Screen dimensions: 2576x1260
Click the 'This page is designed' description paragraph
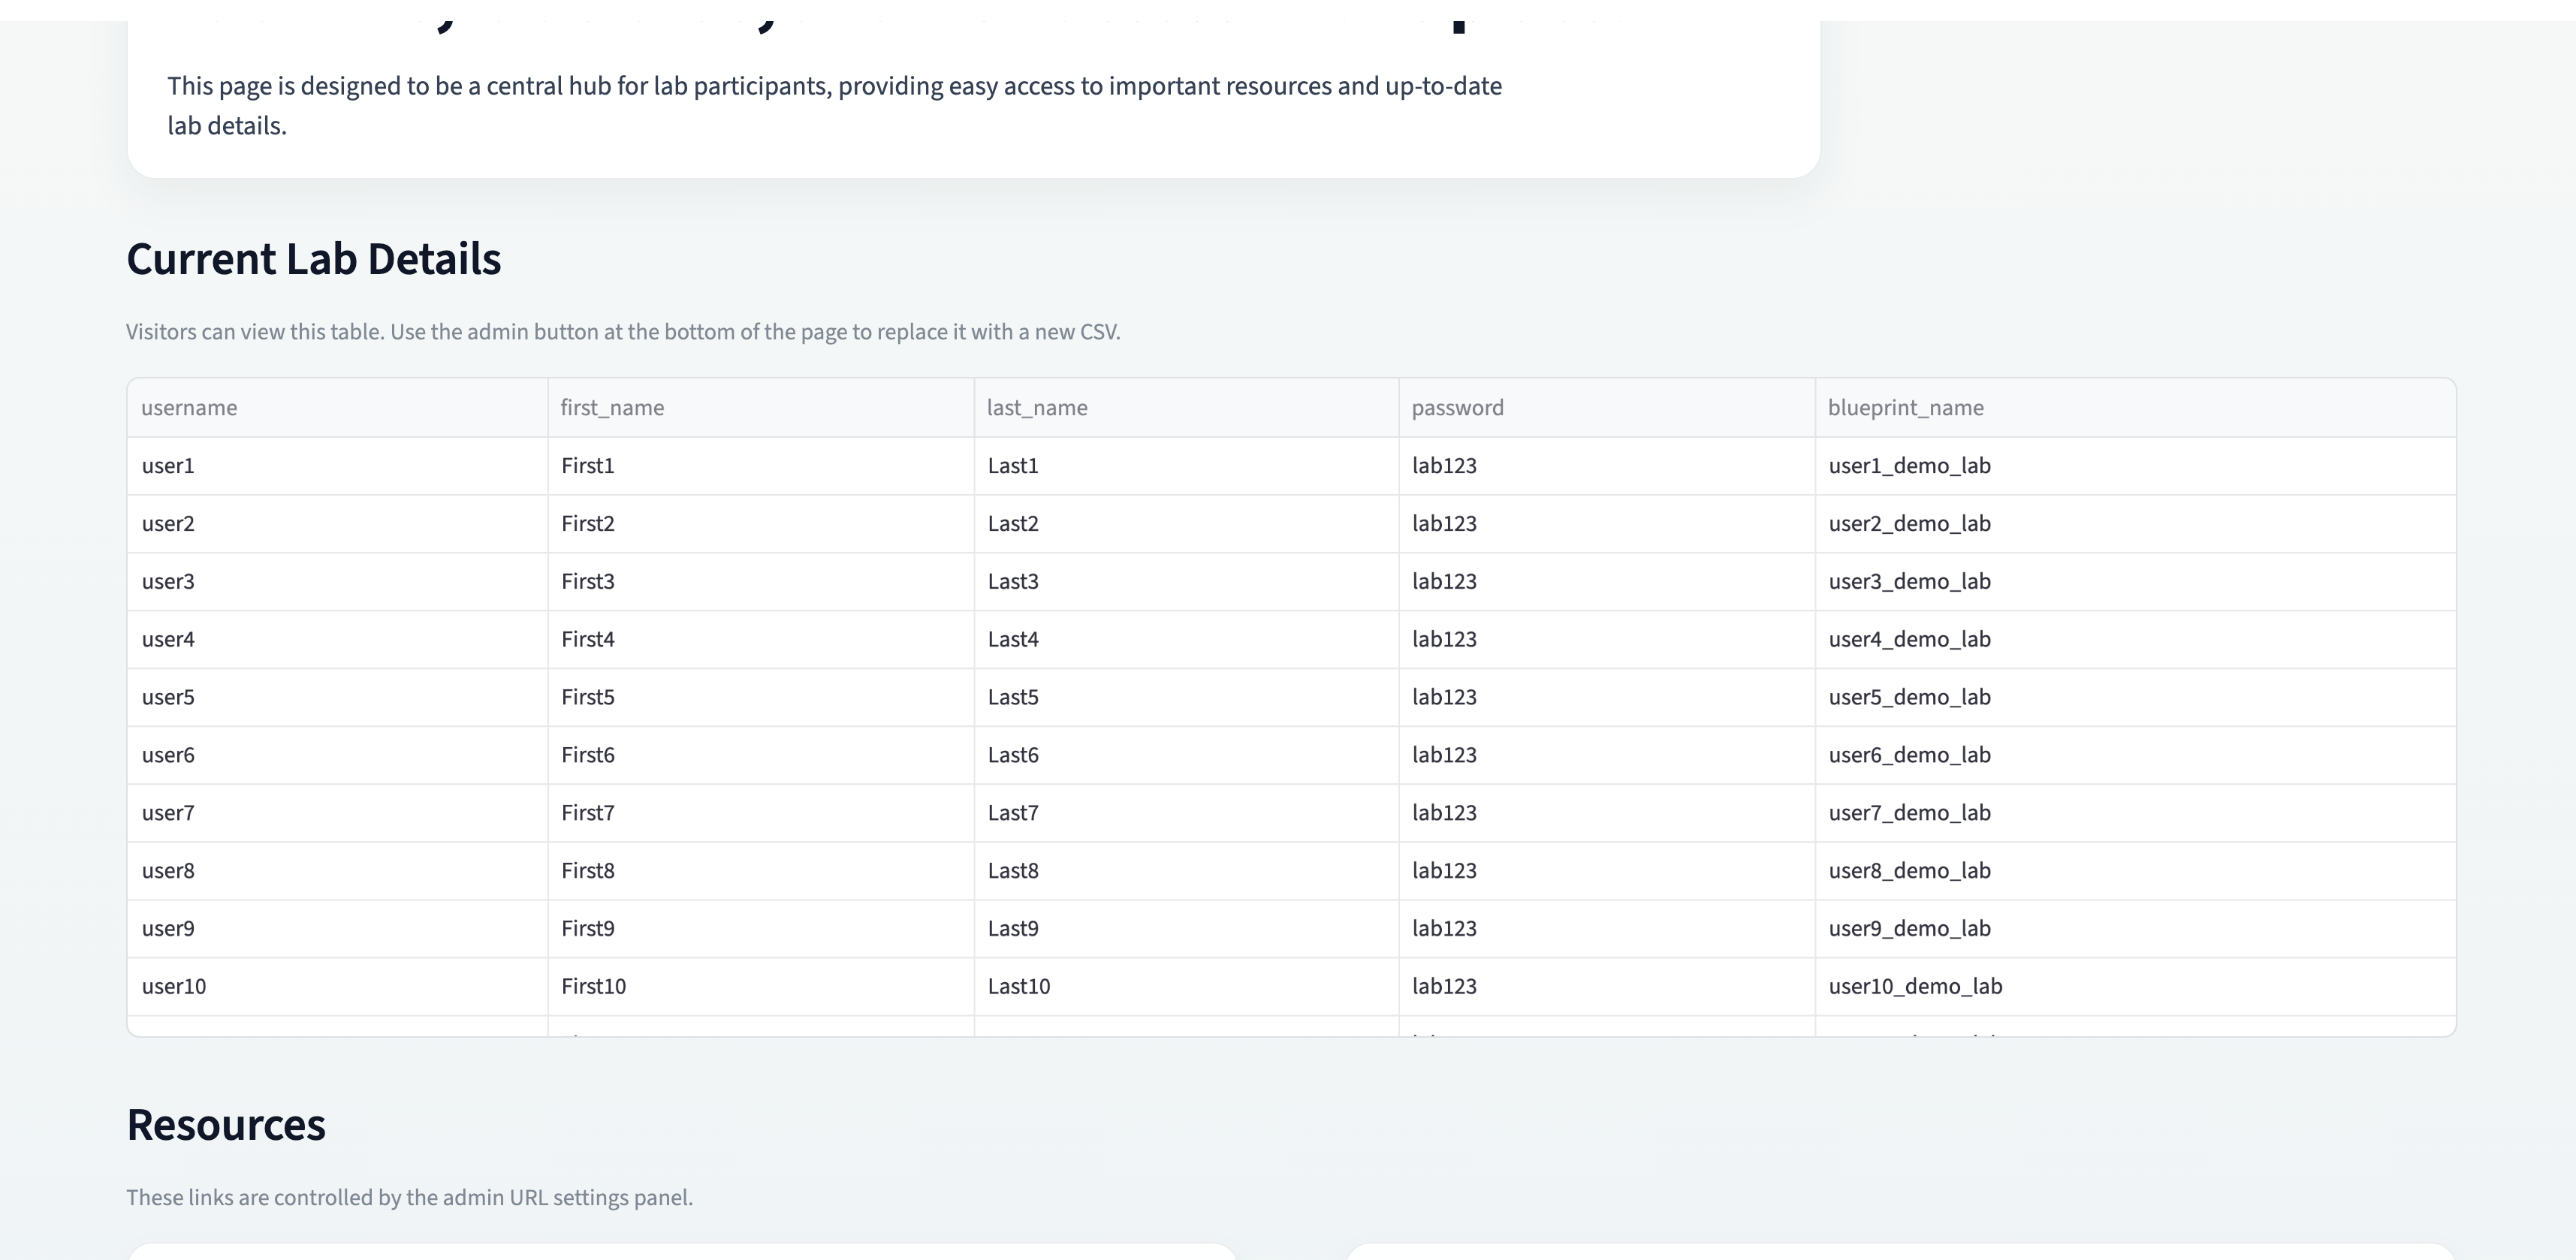(x=835, y=106)
